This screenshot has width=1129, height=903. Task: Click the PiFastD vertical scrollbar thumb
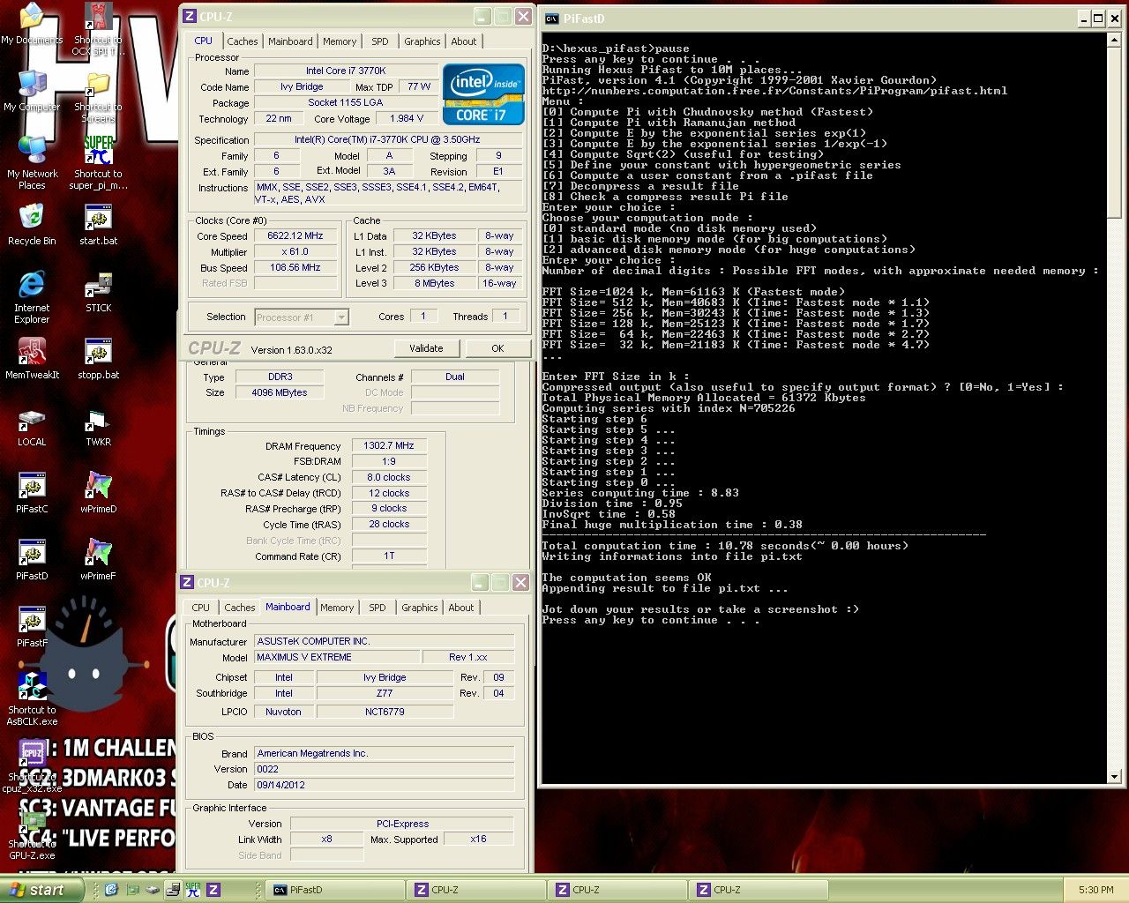pyautogui.click(x=1114, y=132)
